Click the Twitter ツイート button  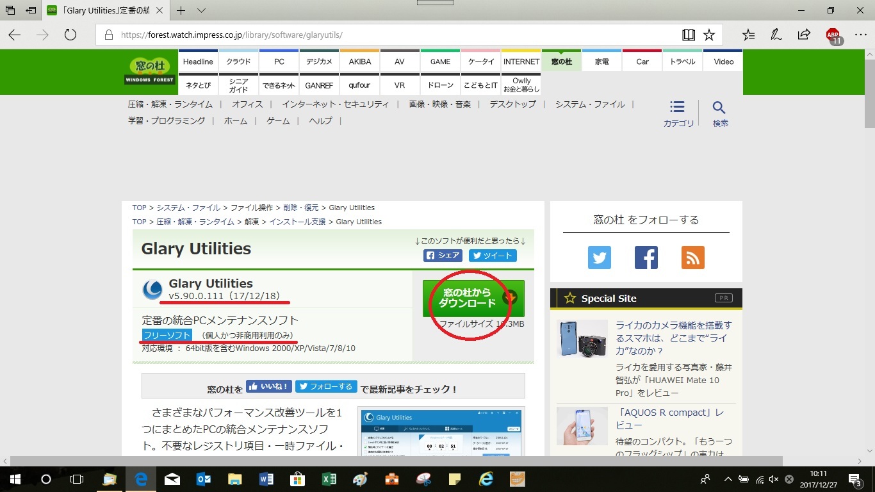coord(493,256)
